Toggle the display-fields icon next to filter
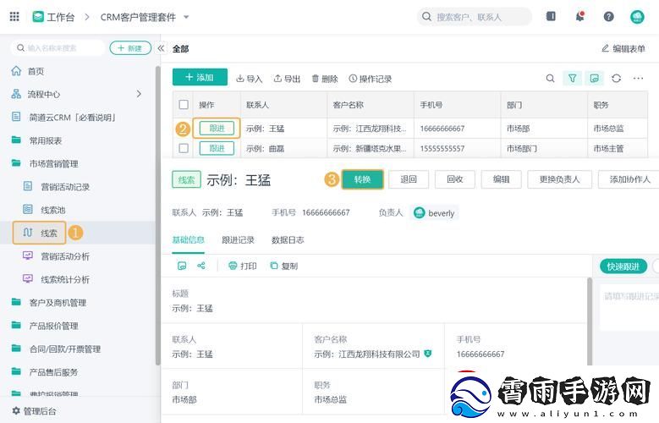Screen dimensions: 659x423 tap(594, 78)
